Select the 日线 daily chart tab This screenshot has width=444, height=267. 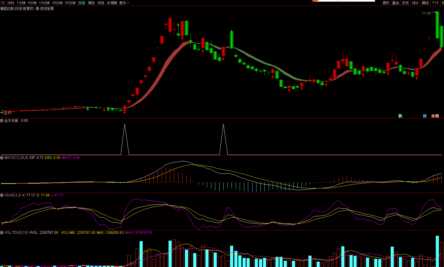pos(82,3)
